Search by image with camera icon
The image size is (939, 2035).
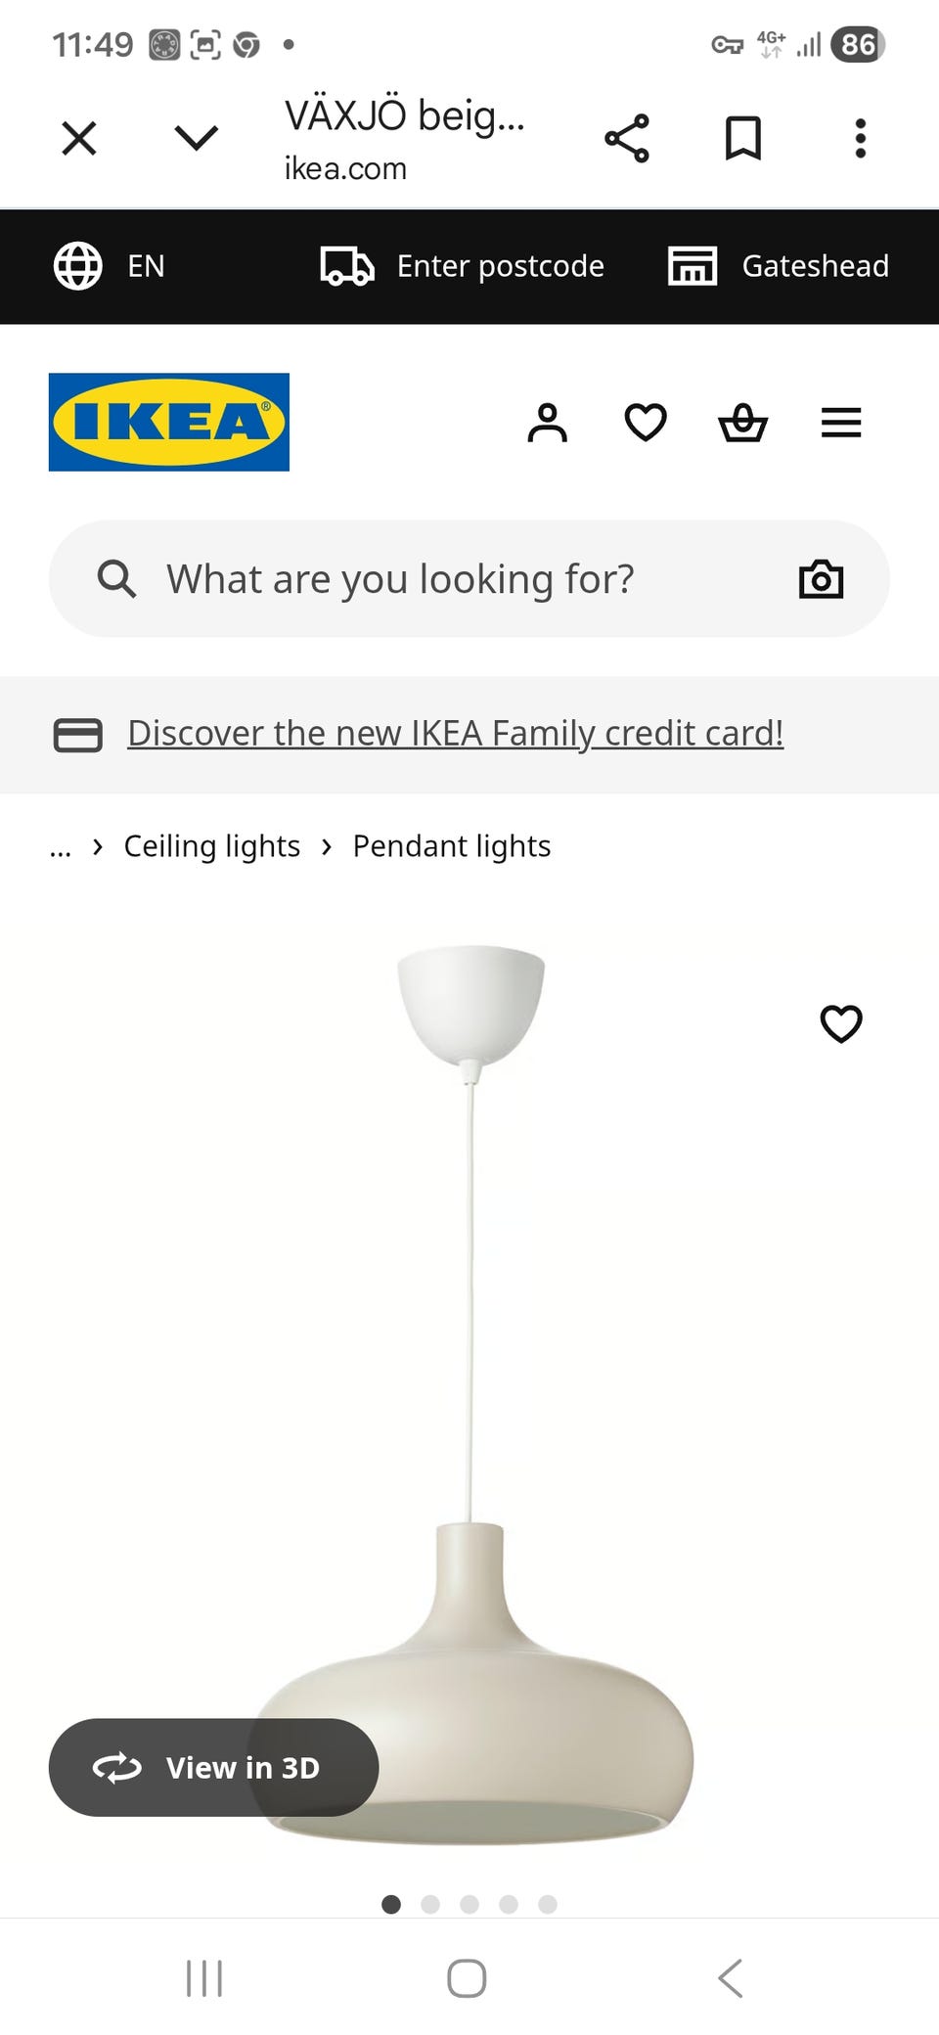[x=821, y=579]
